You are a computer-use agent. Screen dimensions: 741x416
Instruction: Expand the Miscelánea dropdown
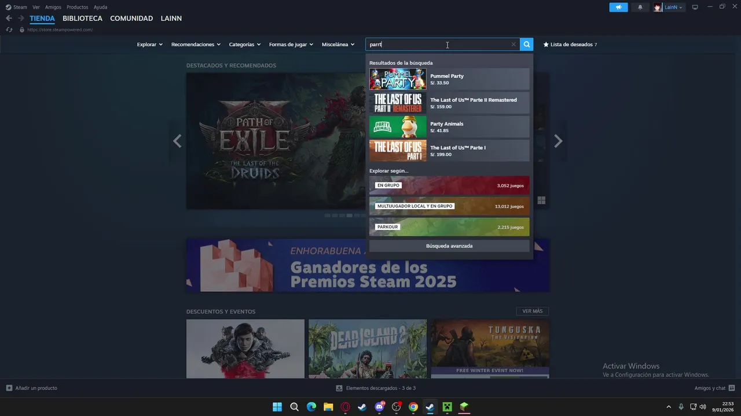click(x=338, y=44)
